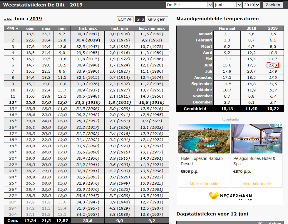Switch to ECMWF model tab

click(125, 19)
